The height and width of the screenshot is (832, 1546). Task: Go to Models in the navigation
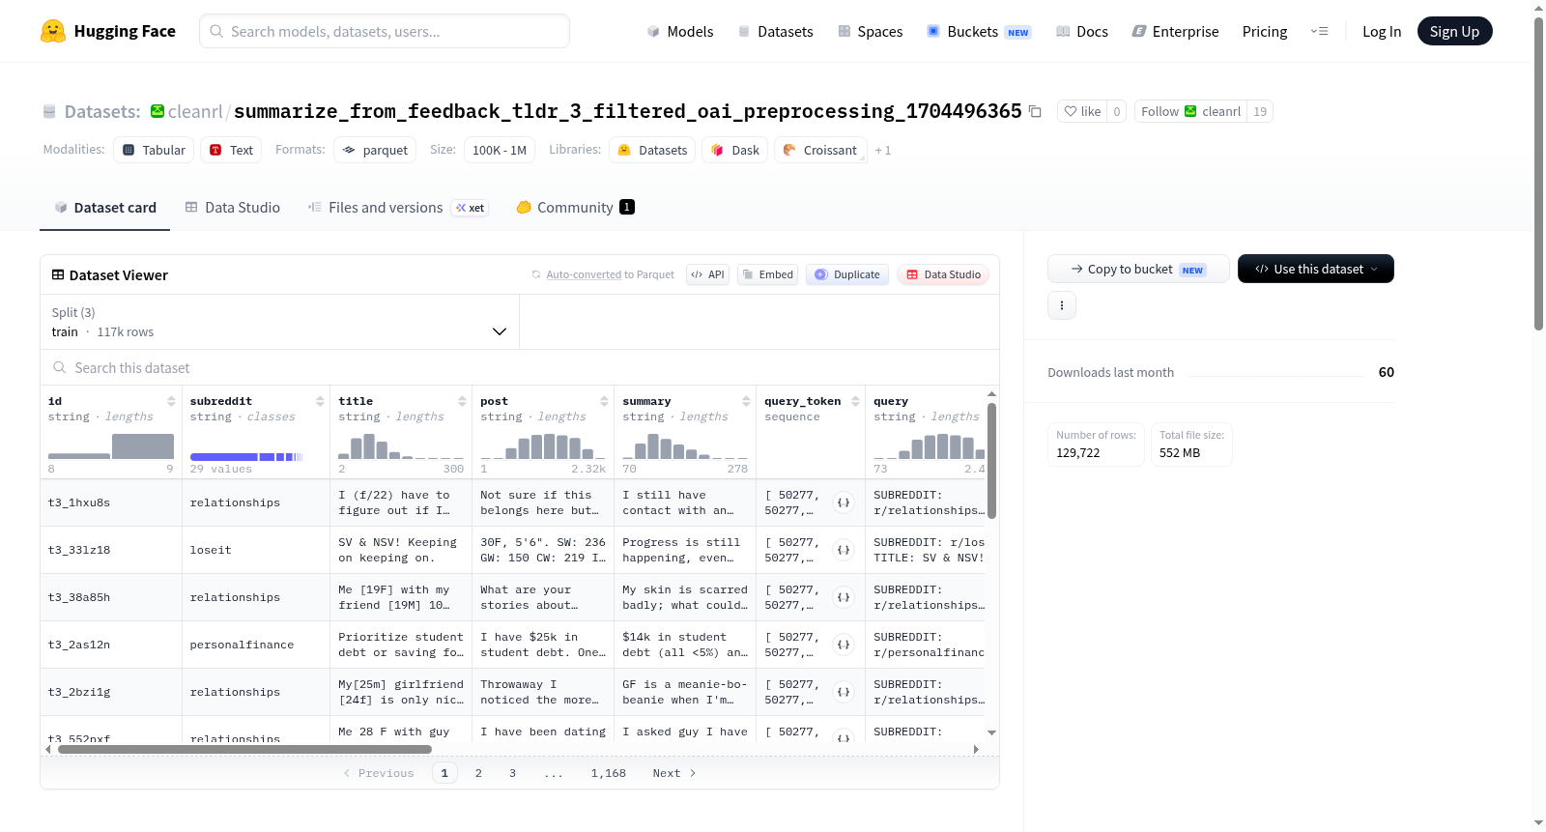680,31
